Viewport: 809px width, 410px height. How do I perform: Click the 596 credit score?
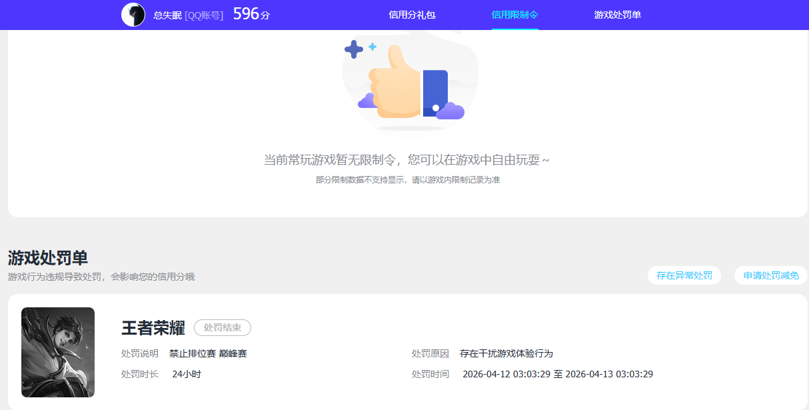[x=246, y=14]
